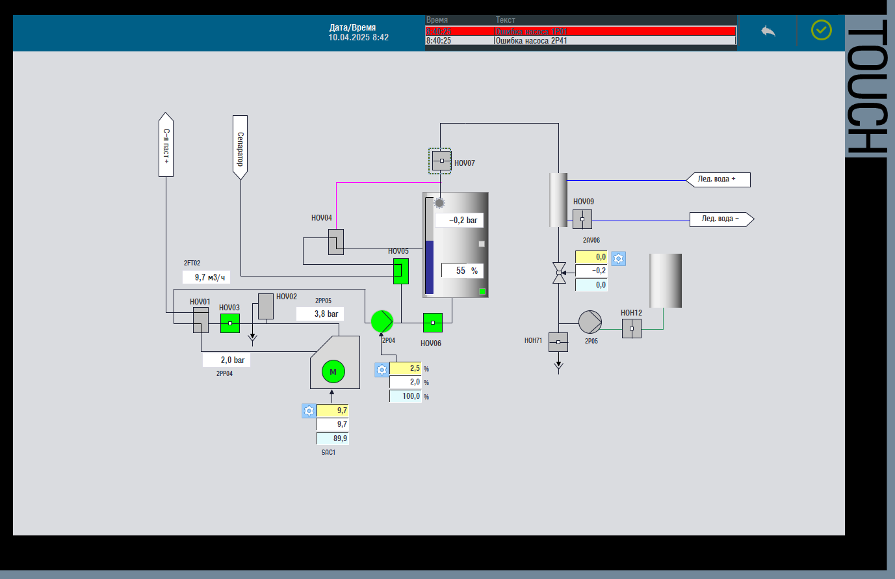
Task: Click the back arrow in header
Action: 768,31
